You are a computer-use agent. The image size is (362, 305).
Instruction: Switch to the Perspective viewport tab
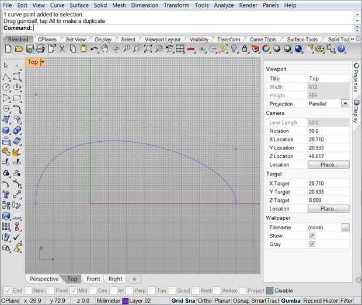coord(44,279)
